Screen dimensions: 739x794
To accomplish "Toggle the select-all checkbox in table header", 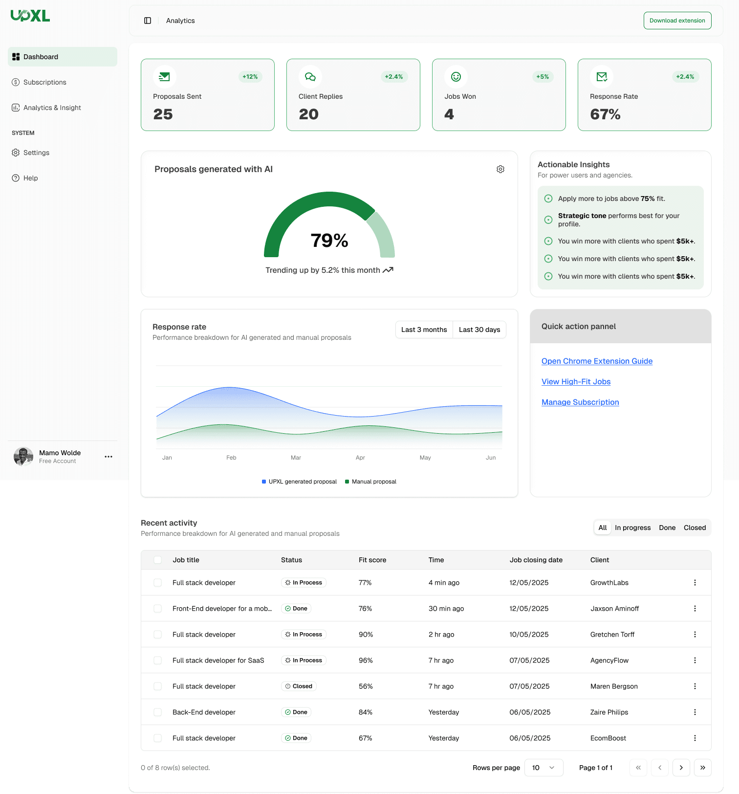I will 157,560.
